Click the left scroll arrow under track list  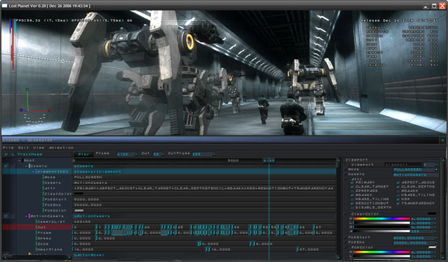point(5,257)
